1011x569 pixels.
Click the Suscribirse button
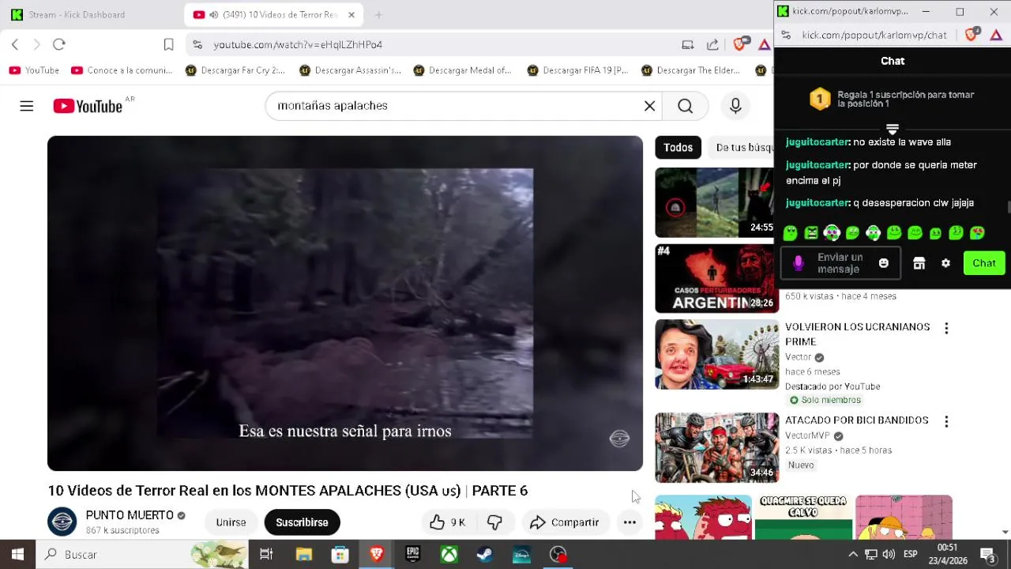302,522
